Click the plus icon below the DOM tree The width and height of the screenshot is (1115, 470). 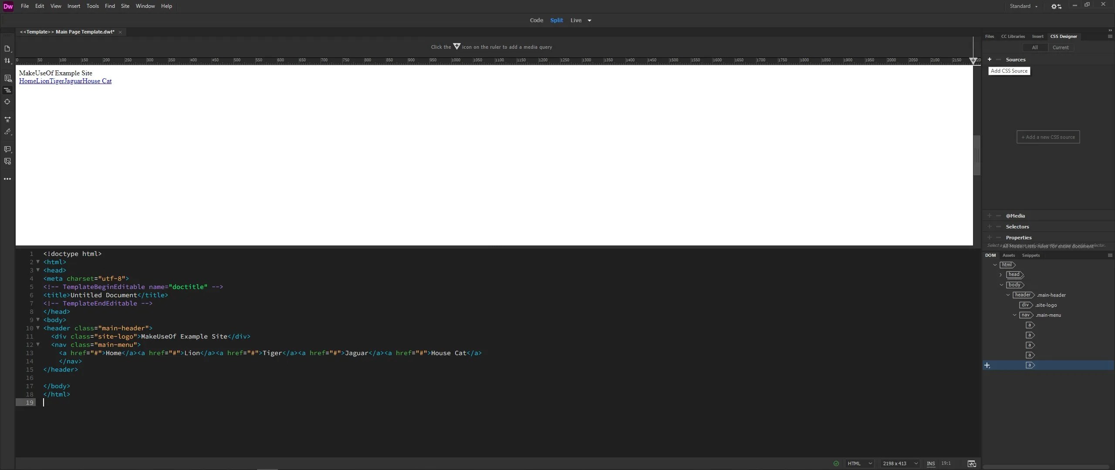click(987, 366)
